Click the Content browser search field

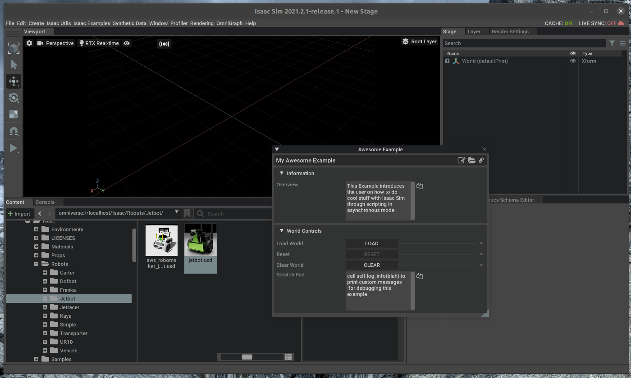(233, 214)
